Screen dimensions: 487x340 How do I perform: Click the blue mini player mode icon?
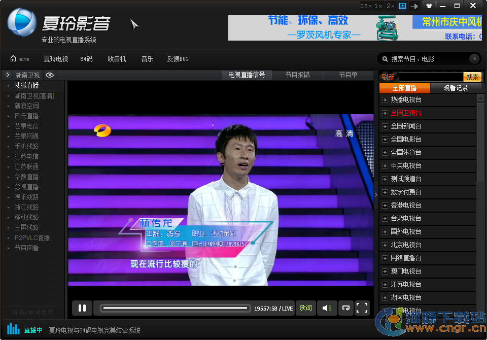402,6
